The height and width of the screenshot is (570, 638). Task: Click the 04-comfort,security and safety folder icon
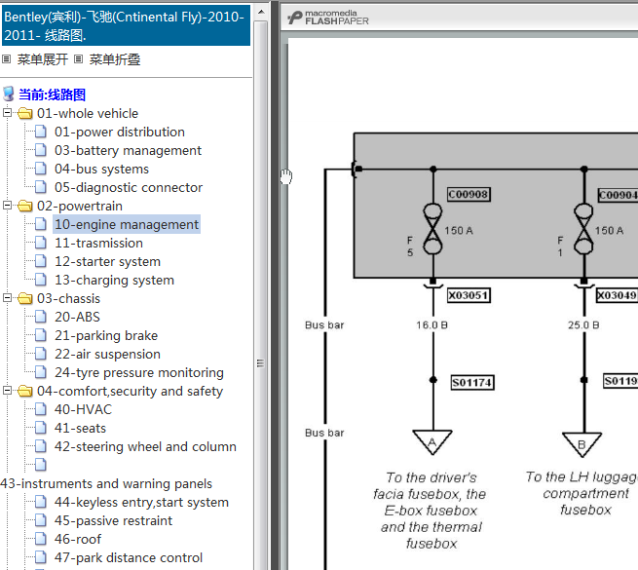tap(24, 391)
